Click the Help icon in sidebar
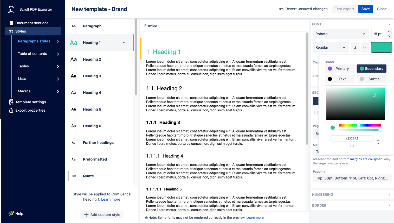Viewport: 394px width, 223px height. tap(11, 214)
